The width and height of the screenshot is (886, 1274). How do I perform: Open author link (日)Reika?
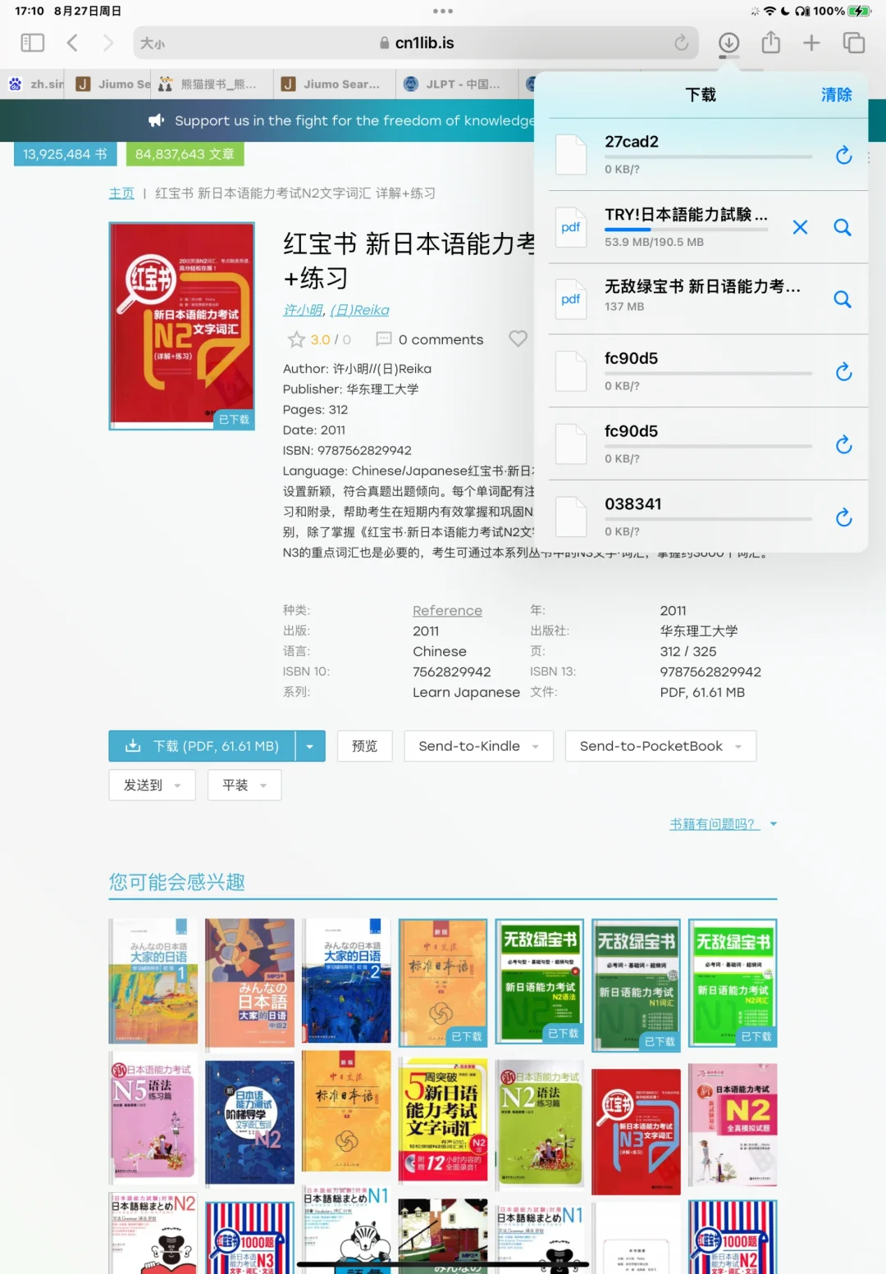[359, 310]
